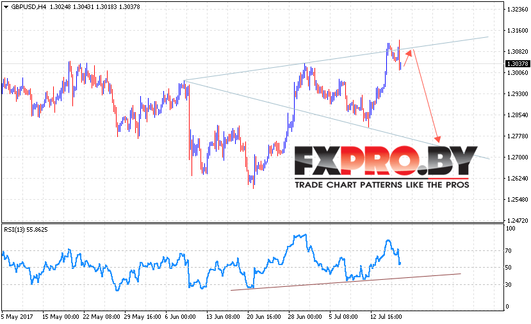Click the 20 Jun 16:00 date label
The image size is (531, 324).
pos(264,317)
